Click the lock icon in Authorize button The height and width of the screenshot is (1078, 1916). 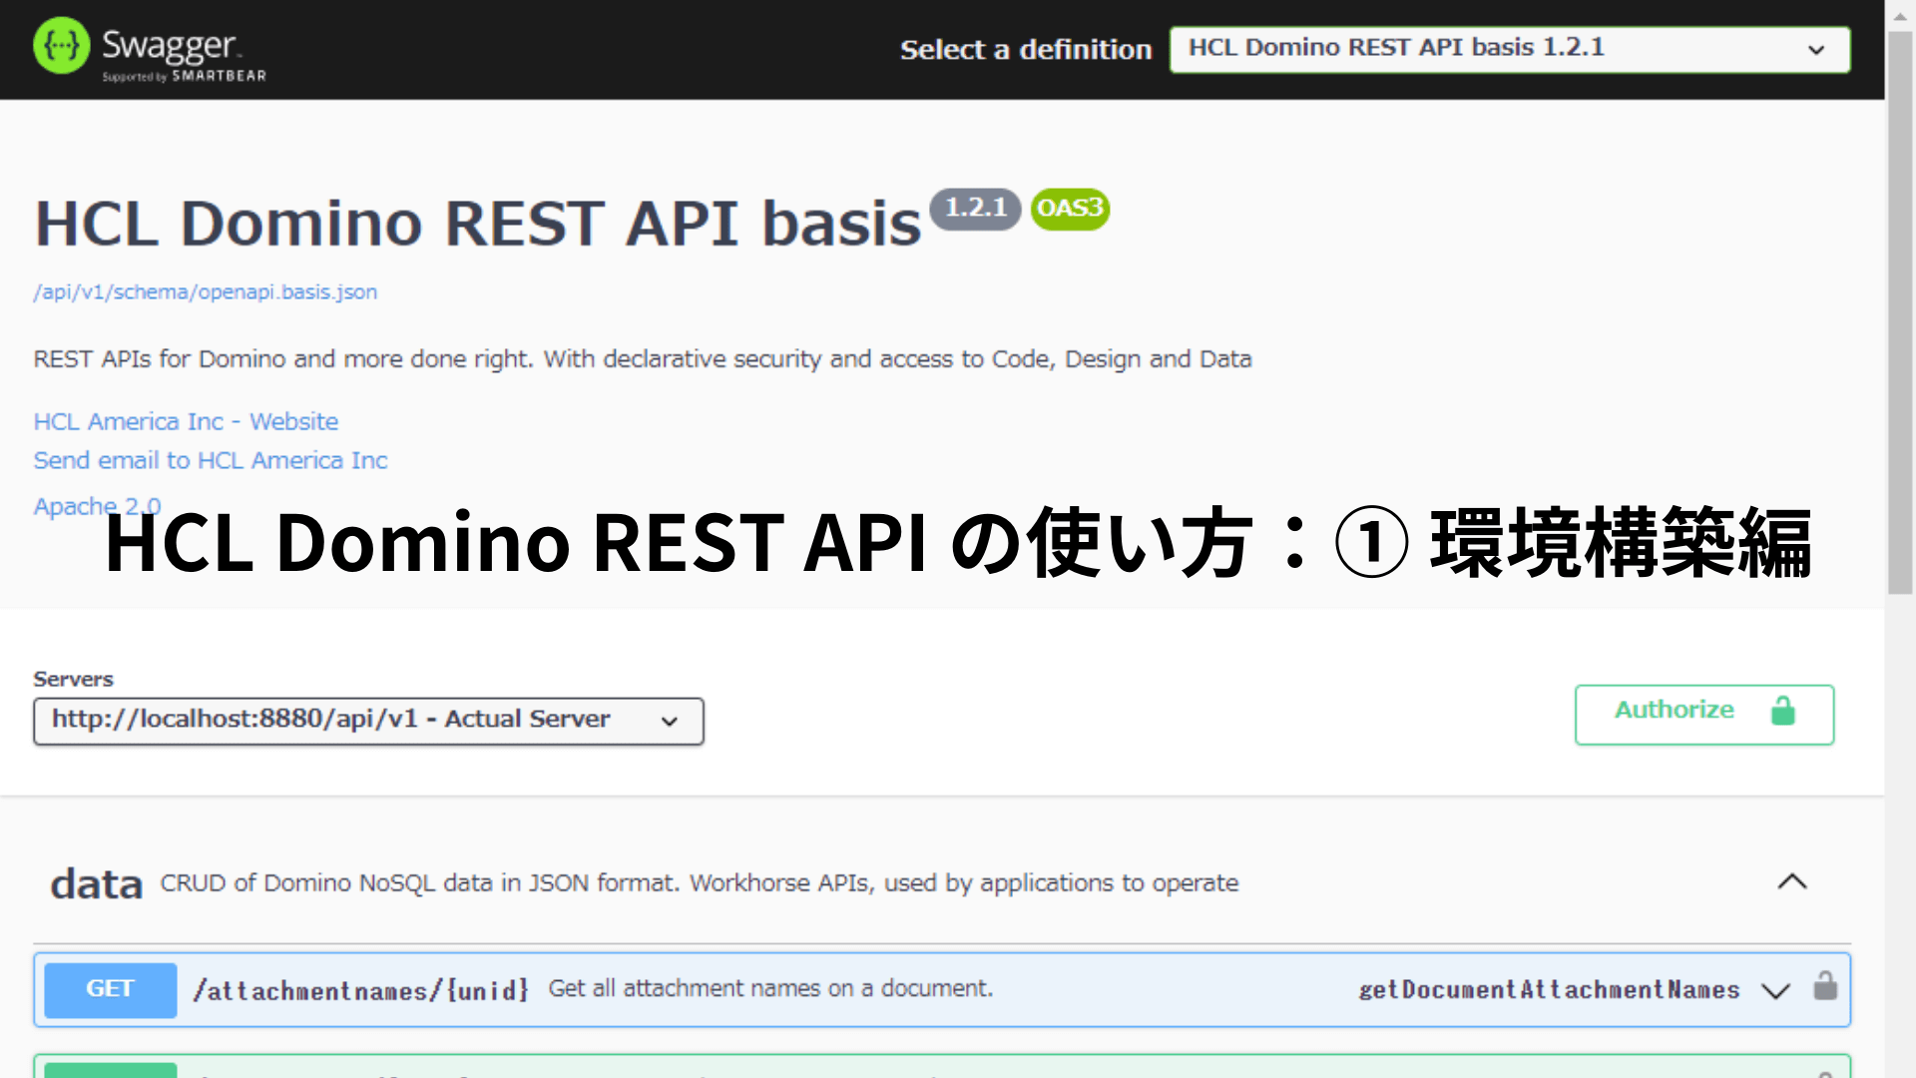pos(1782,711)
